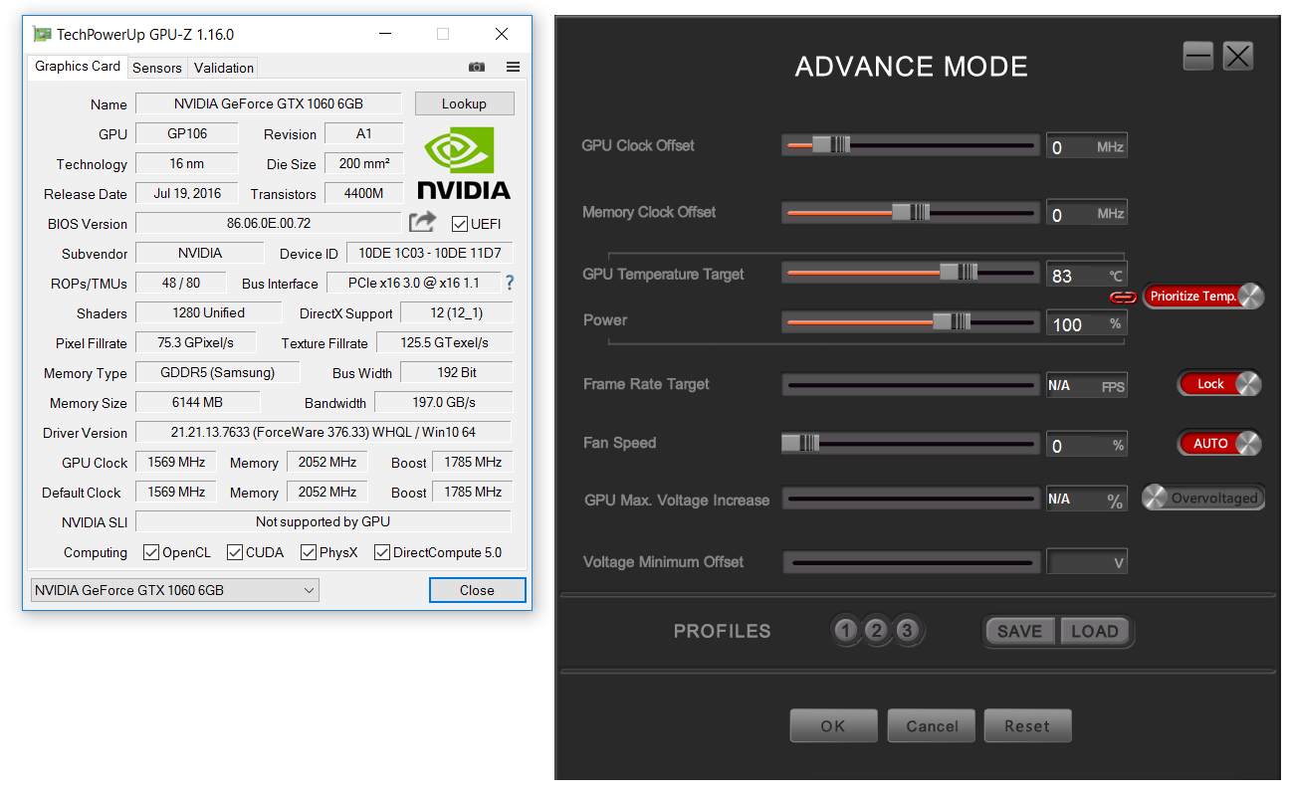
Task: Open the GPU selection dropdown in GPU-Z
Action: [175, 590]
